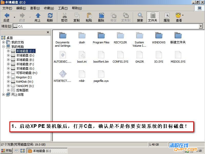Select the MSDOS.SYS file
This screenshot has width=205, height=154.
pyautogui.click(x=178, y=57)
